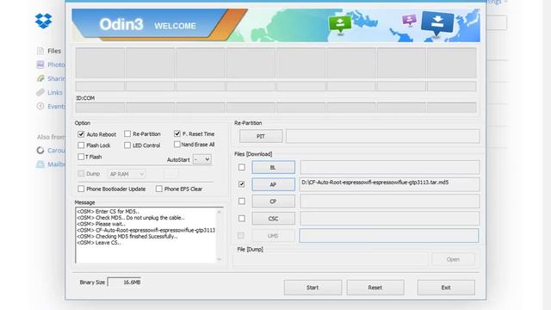Click the blue download icon in Odin banner
Viewport: 551px width, 310px height.
click(x=437, y=23)
